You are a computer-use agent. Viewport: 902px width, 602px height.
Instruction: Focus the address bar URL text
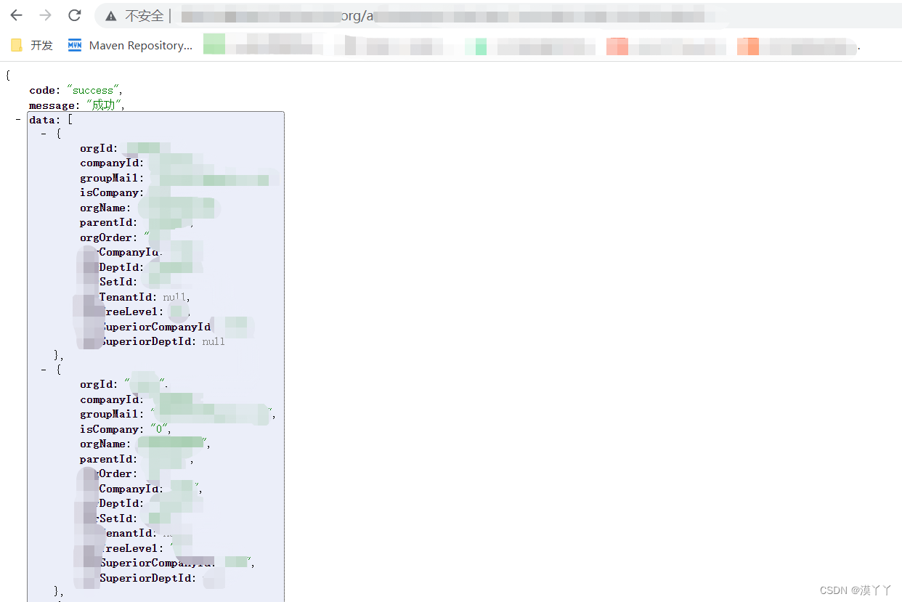[x=447, y=16]
